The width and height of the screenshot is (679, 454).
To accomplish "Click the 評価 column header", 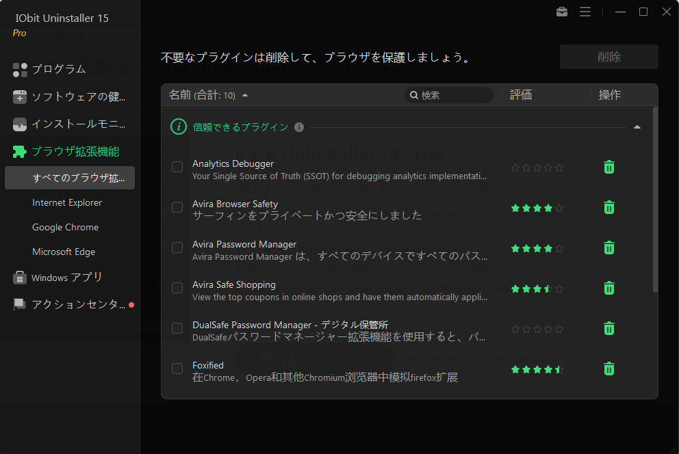I will (x=520, y=95).
